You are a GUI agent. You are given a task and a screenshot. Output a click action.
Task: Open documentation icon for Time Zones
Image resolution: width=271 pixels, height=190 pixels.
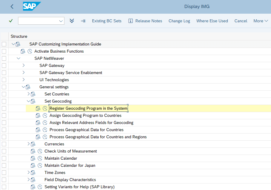[x=33, y=172]
